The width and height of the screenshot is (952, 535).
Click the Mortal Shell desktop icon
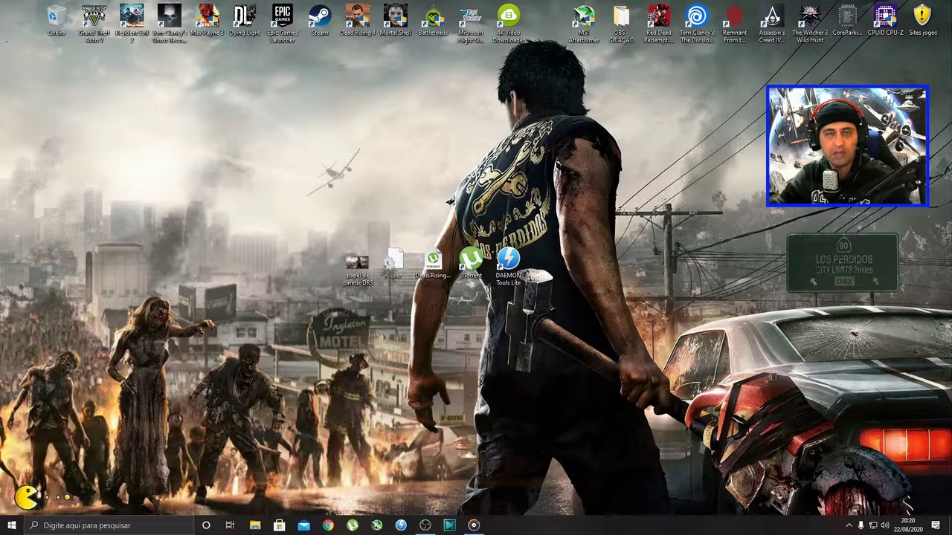pyautogui.click(x=396, y=22)
